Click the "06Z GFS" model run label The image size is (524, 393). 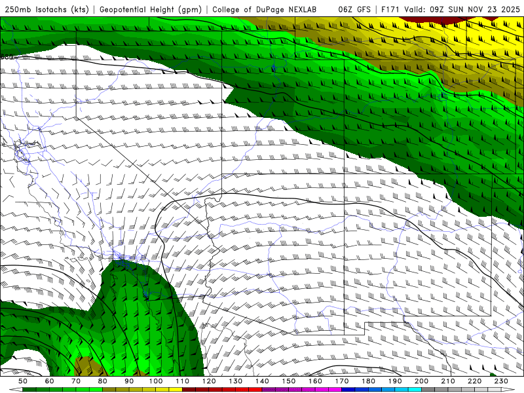click(x=354, y=9)
